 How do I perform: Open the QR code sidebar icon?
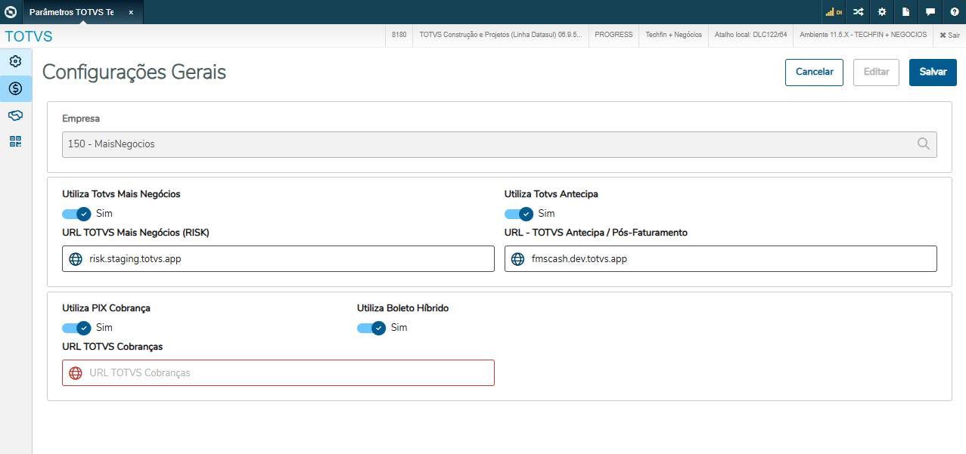[15, 141]
